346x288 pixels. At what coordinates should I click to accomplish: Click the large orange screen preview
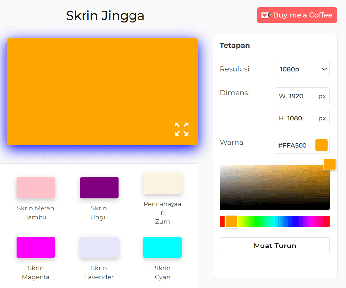tap(102, 91)
